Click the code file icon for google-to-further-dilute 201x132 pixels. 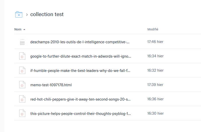(x=22, y=56)
